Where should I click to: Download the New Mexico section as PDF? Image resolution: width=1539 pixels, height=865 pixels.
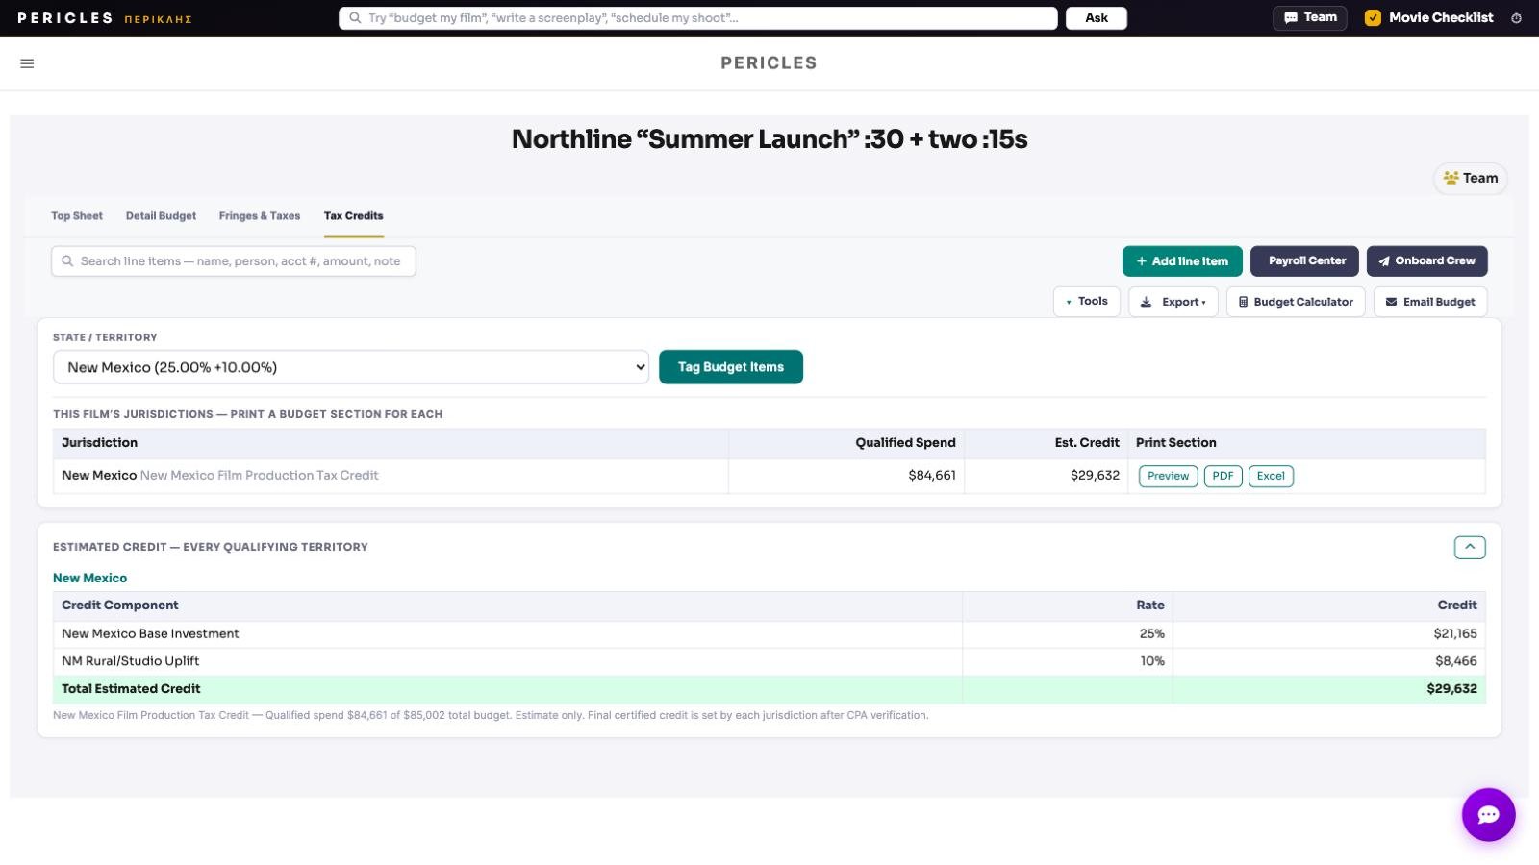[x=1224, y=476]
